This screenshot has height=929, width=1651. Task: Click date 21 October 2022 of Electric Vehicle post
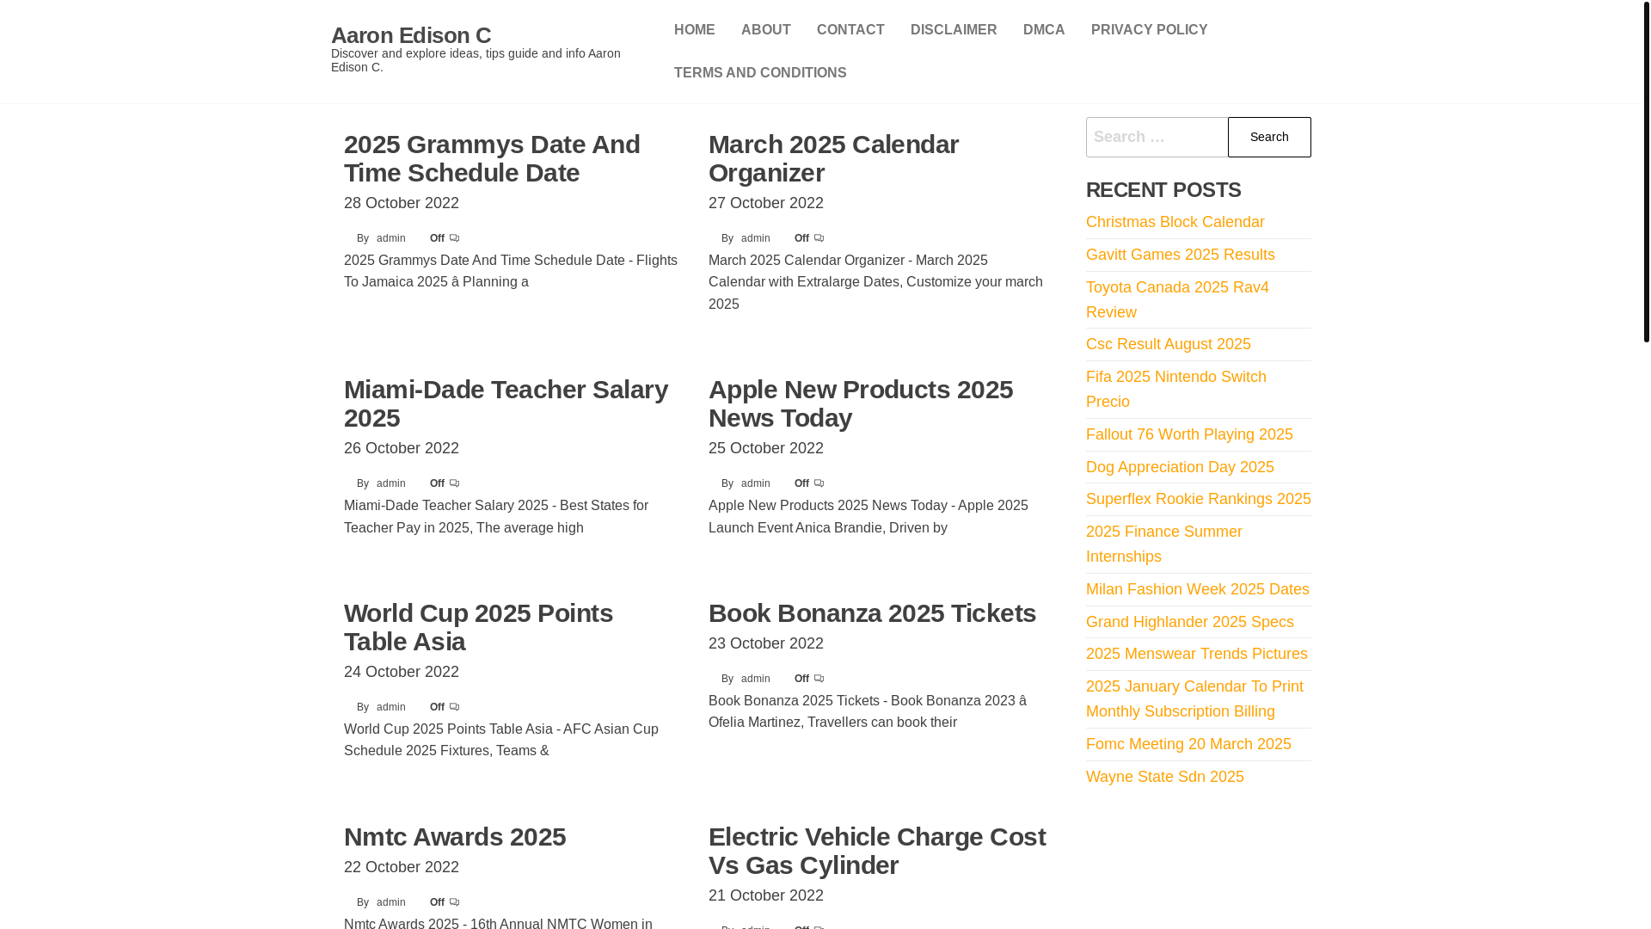766,895
